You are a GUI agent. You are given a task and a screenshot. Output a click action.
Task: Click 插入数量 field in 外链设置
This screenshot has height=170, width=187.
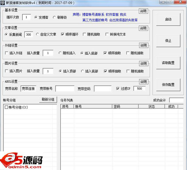click(48, 53)
